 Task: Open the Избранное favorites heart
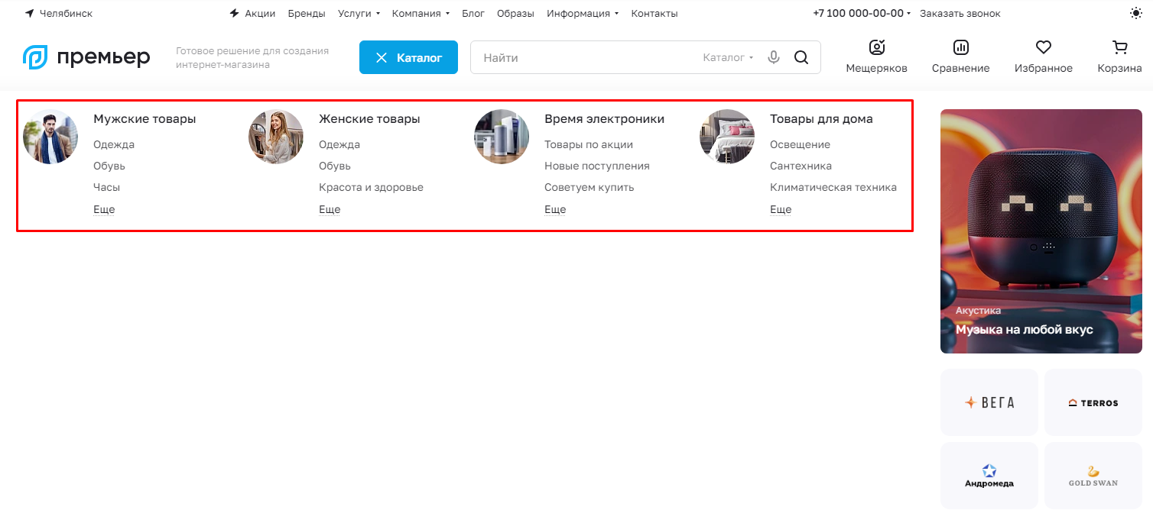point(1043,57)
